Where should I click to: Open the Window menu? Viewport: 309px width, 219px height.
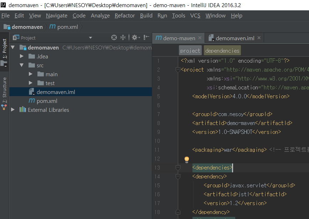(x=215, y=16)
